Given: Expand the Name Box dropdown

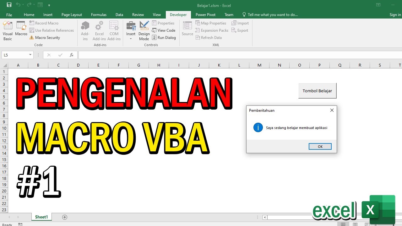Looking at the screenshot, I should [x=30, y=55].
